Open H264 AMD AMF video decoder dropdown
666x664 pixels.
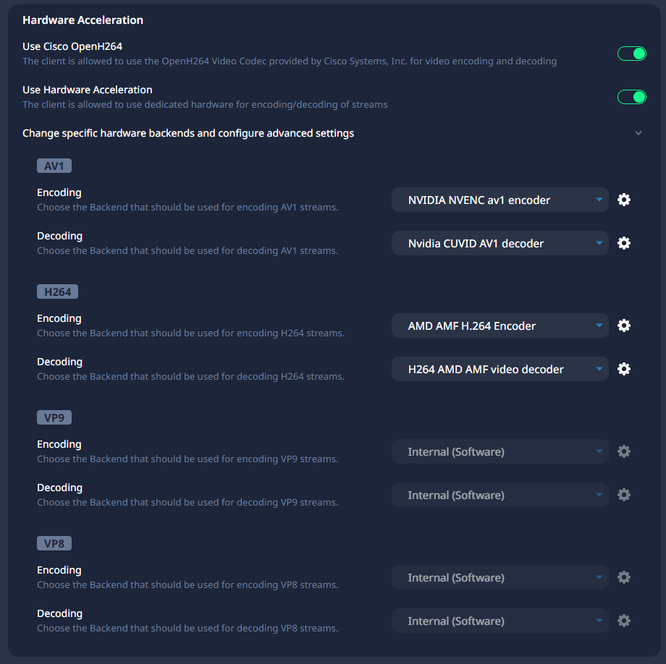click(499, 369)
